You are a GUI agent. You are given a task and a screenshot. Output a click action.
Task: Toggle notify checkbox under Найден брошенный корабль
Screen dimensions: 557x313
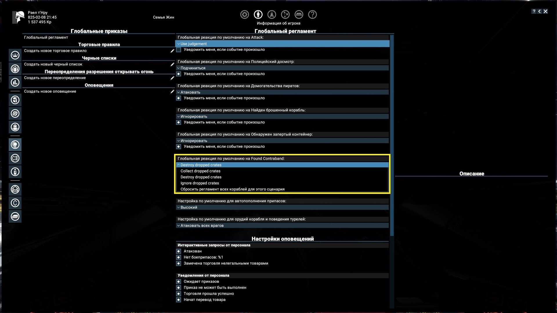[179, 123]
